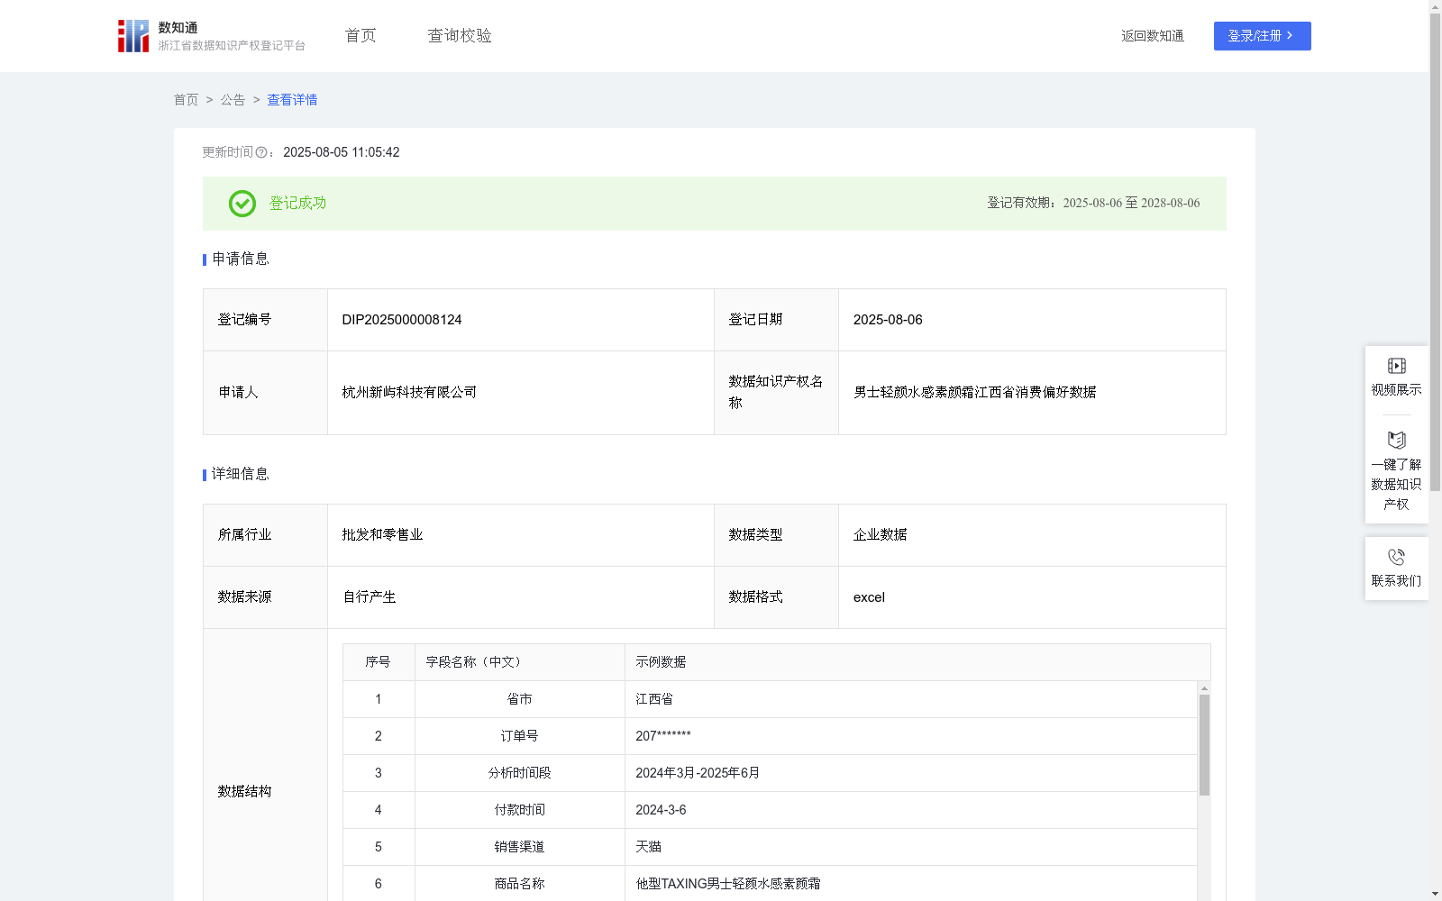1442x901 pixels.
Task: Click applicant 杭州新屿科技有限公司
Action: [x=409, y=392]
